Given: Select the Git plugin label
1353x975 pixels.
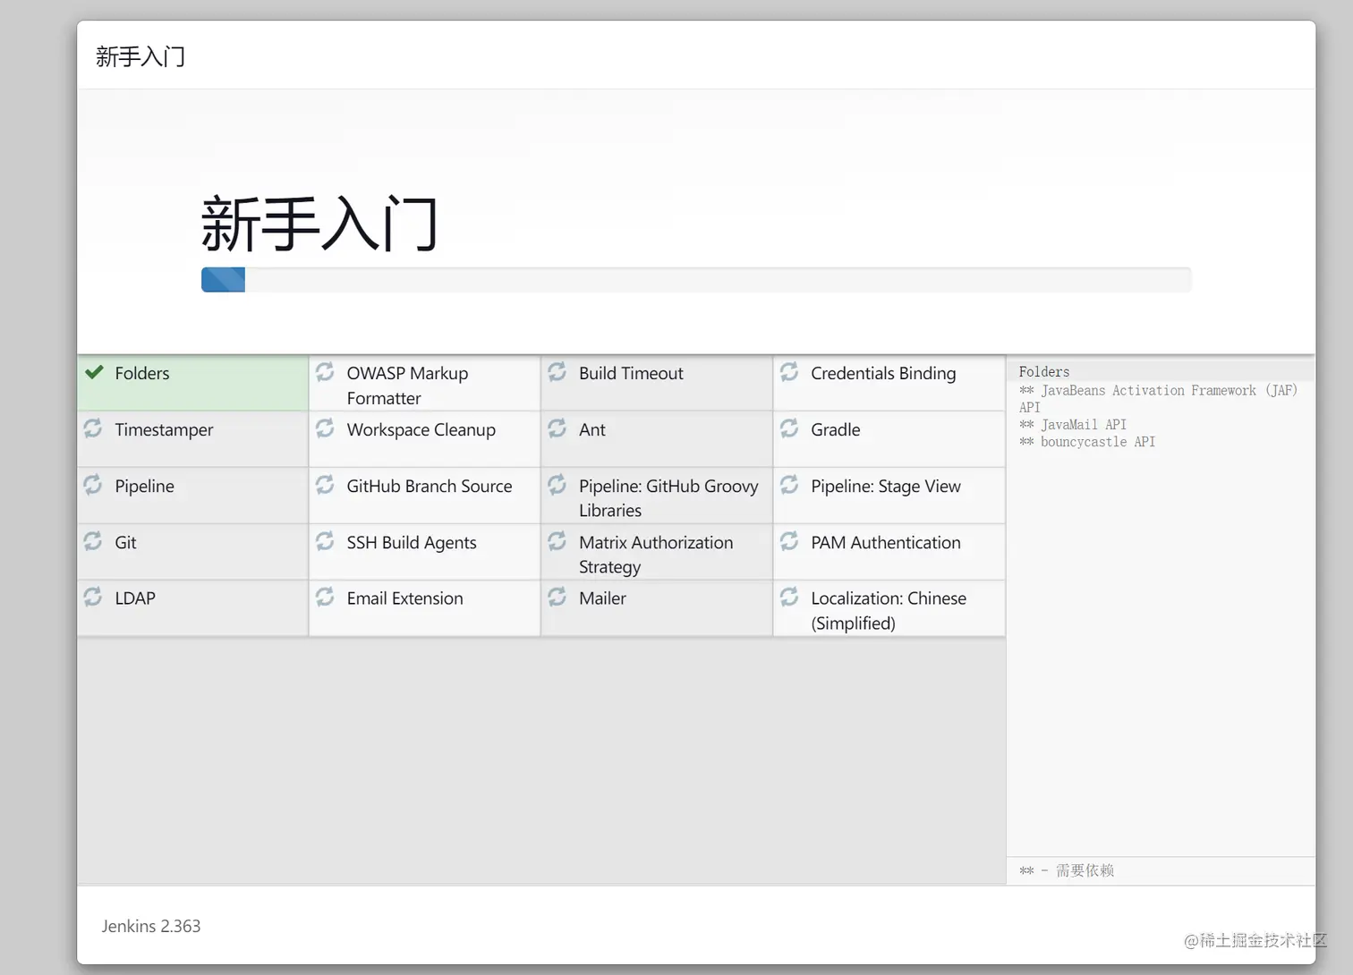Looking at the screenshot, I should click(x=125, y=542).
